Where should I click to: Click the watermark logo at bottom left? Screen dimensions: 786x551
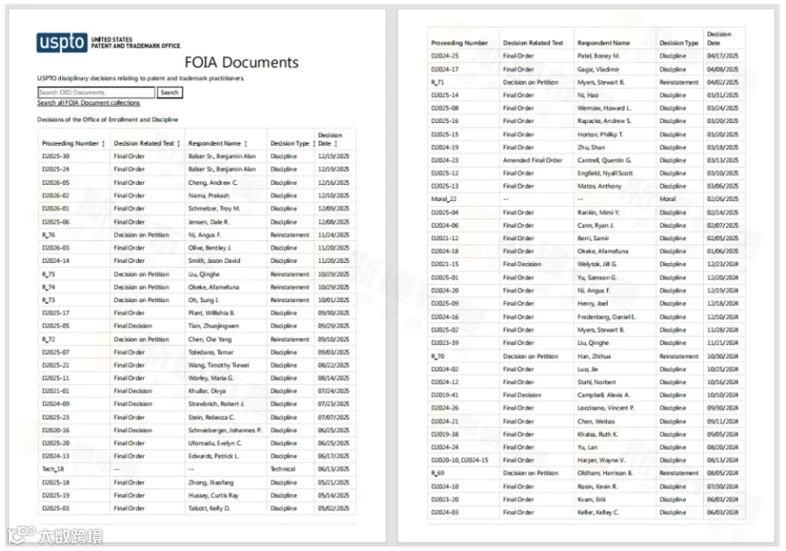(55, 535)
